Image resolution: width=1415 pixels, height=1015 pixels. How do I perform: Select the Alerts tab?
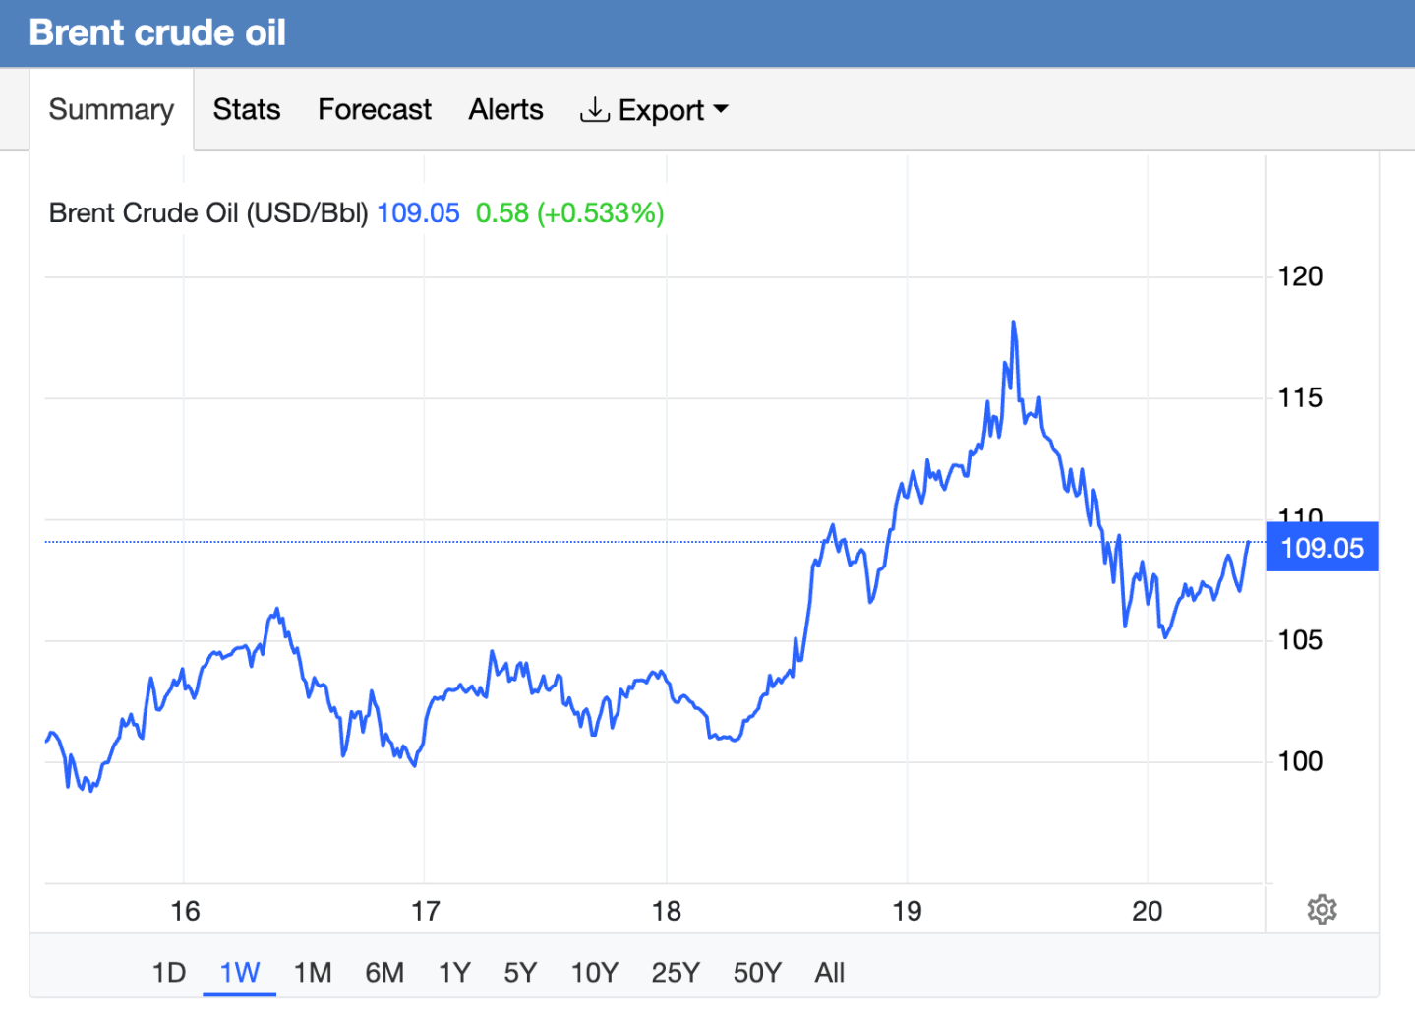[505, 110]
